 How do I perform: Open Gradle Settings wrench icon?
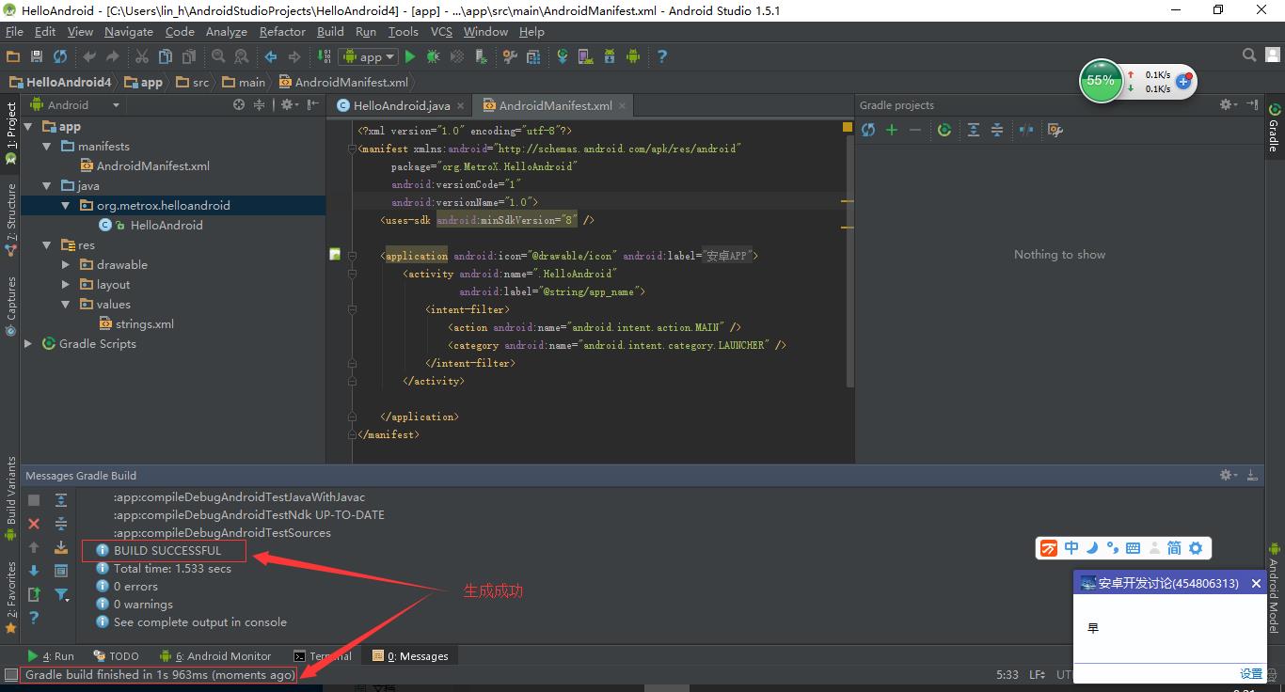[x=1055, y=130]
